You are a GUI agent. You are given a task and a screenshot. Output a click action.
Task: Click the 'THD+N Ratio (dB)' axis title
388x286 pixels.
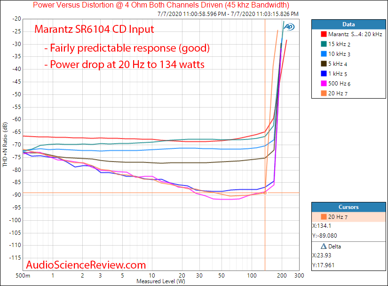pyautogui.click(x=5, y=145)
